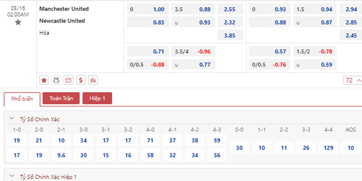This screenshot has height=181, width=362.
Task: Select odds 21 in the 2-0 column
Action: [39, 140]
